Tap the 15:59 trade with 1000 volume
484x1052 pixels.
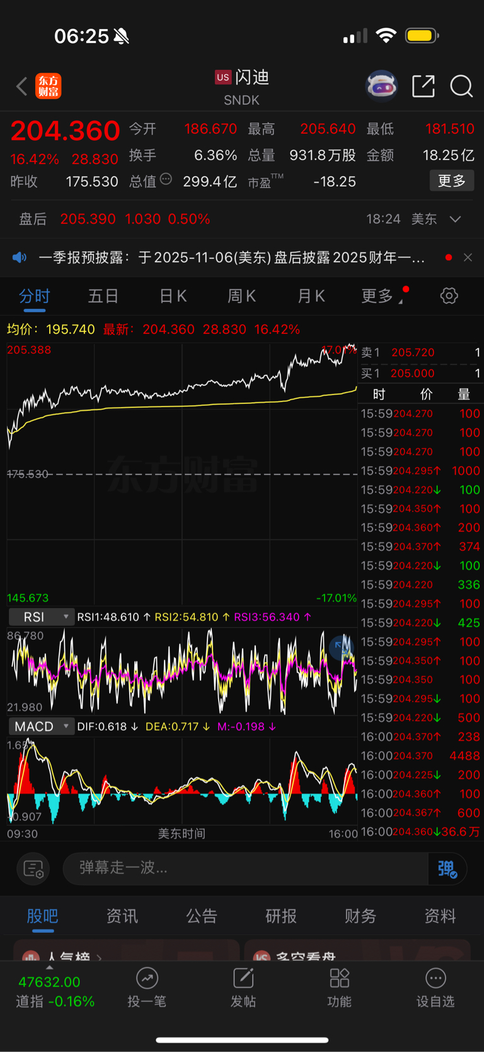click(x=420, y=471)
